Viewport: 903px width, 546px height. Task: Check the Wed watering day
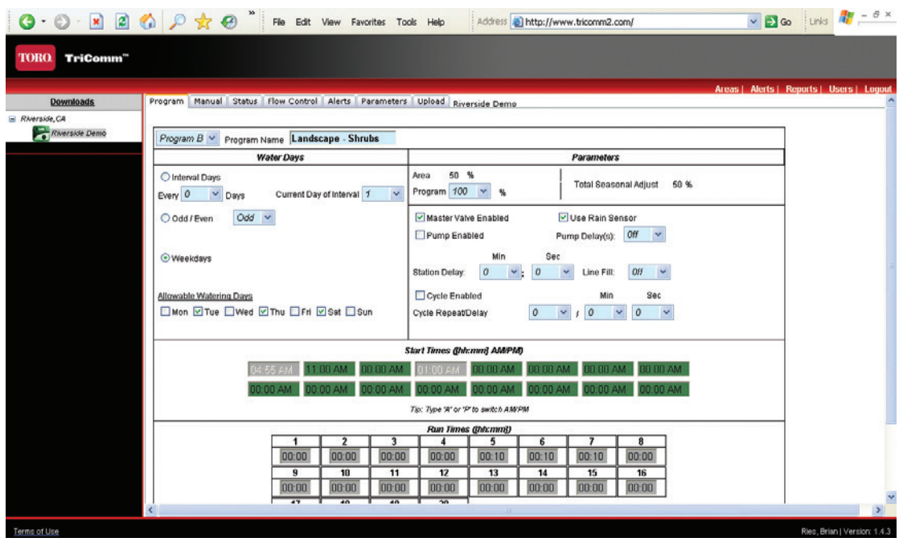click(229, 311)
